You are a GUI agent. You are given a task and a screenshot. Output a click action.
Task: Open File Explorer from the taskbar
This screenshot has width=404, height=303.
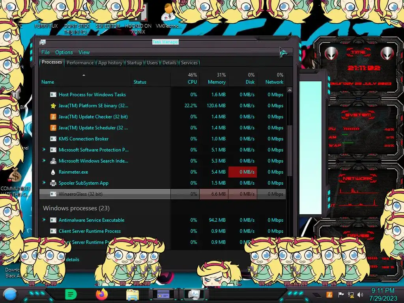point(133,294)
